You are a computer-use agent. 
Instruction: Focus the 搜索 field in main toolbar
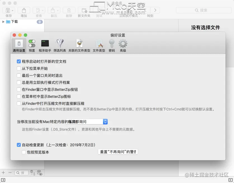(x=204, y=10)
